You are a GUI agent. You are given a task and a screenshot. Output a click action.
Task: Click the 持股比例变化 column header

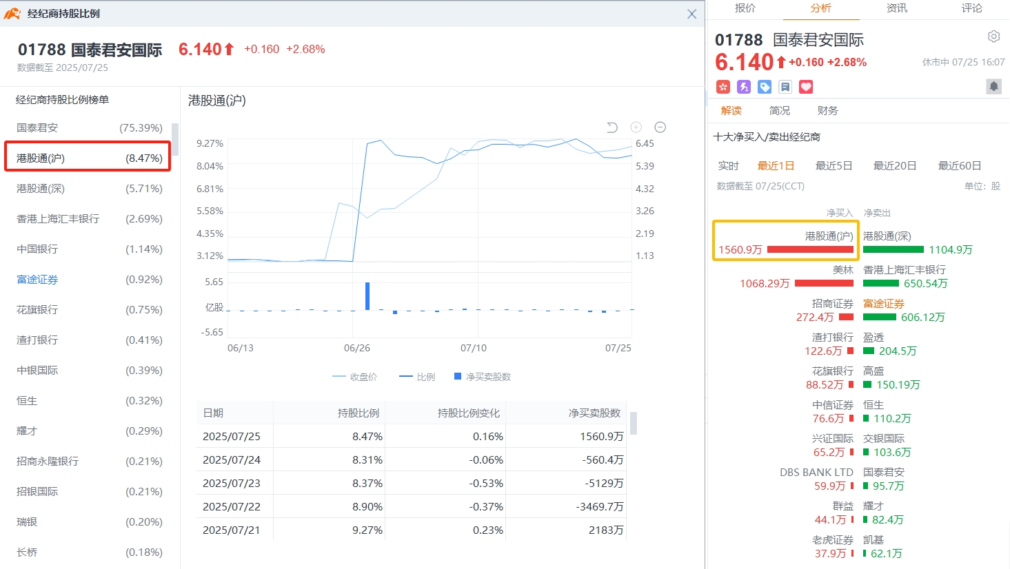pos(469,413)
